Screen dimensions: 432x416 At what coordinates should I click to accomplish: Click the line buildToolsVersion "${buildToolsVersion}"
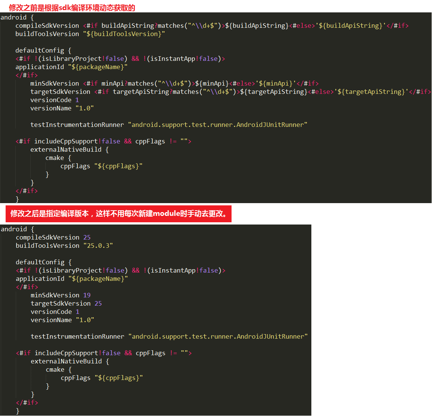[90, 34]
